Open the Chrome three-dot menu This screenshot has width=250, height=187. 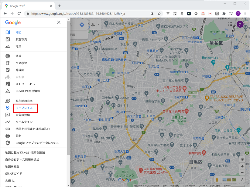click(245, 14)
